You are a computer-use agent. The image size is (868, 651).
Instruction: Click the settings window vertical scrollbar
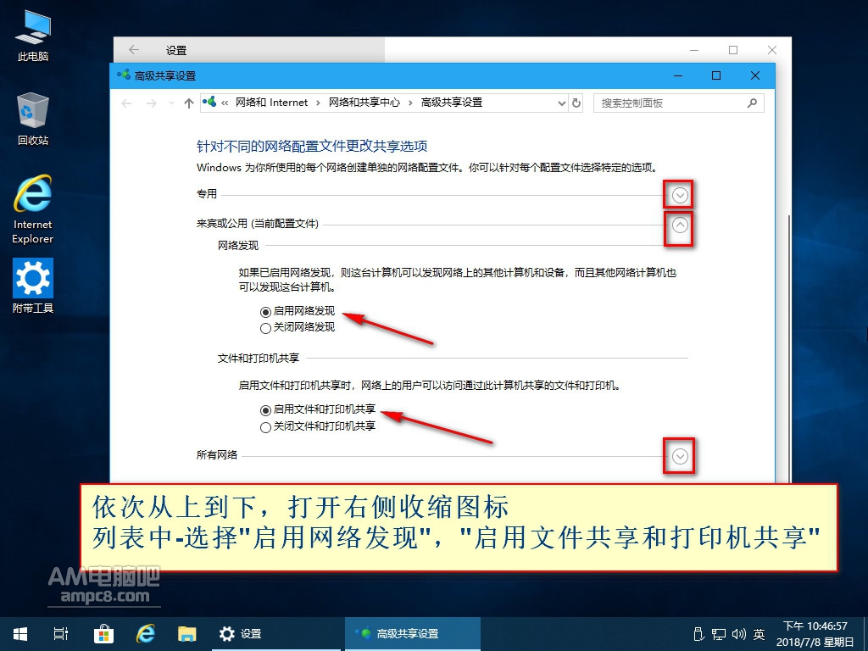click(x=789, y=348)
